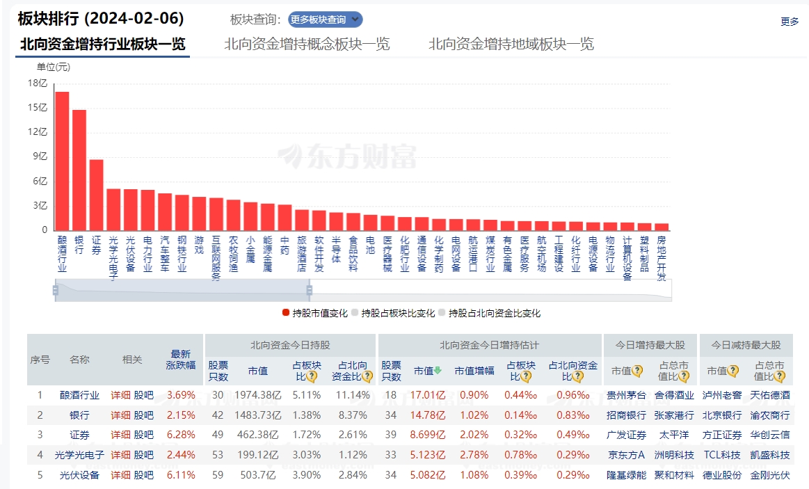Click help icon beside 今日减持最大股 市值
Screen dimensions: 809x489
click(732, 371)
